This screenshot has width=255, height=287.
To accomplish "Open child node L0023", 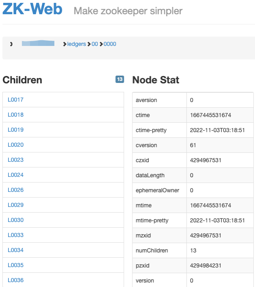I will pos(16,160).
